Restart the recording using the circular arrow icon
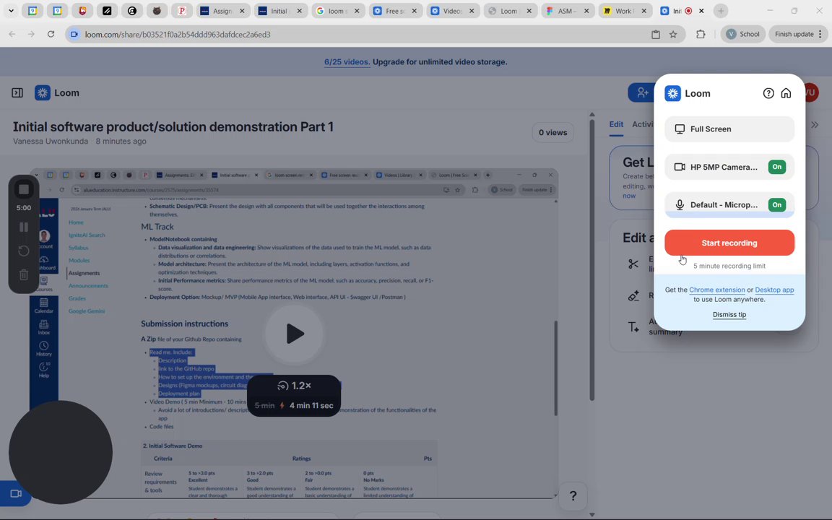Screen dimensions: 832x520 click(24, 251)
